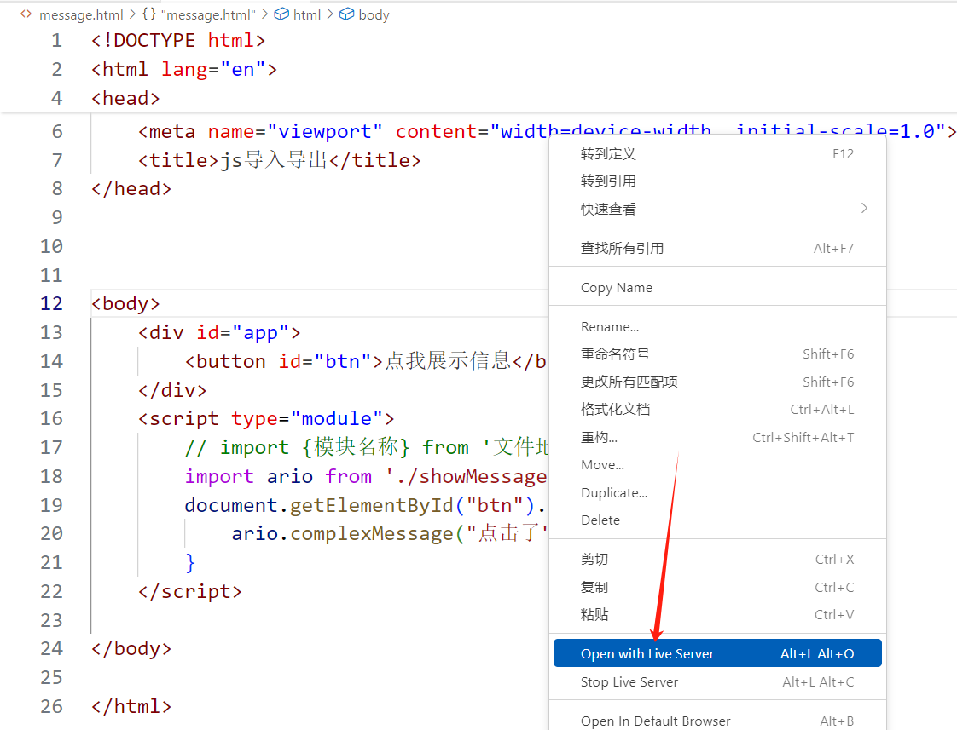The width and height of the screenshot is (957, 730).
Task: Choose 转到定义 in the context menu
Action: point(717,153)
